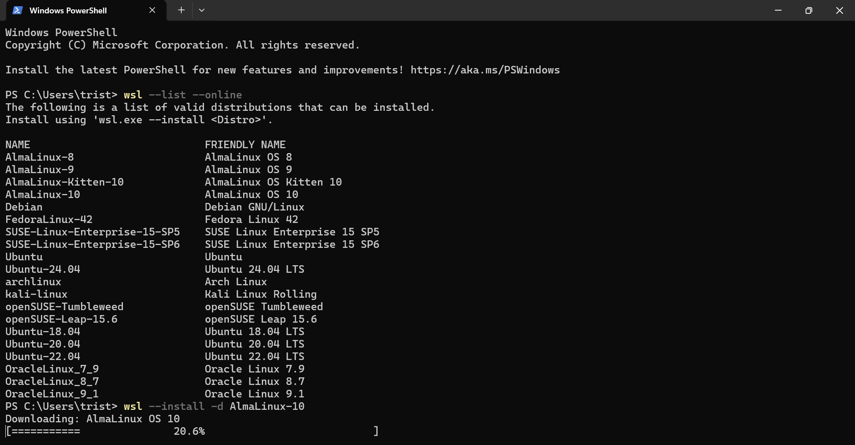855x445 pixels.
Task: Click the download progress bar
Action: click(192, 431)
